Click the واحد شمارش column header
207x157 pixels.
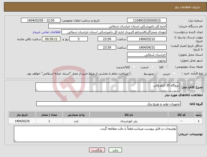click(x=76, y=115)
